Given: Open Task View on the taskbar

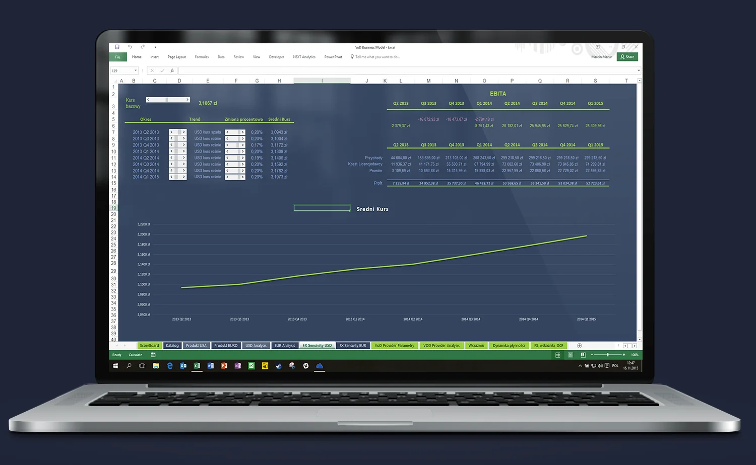Looking at the screenshot, I should pos(142,366).
